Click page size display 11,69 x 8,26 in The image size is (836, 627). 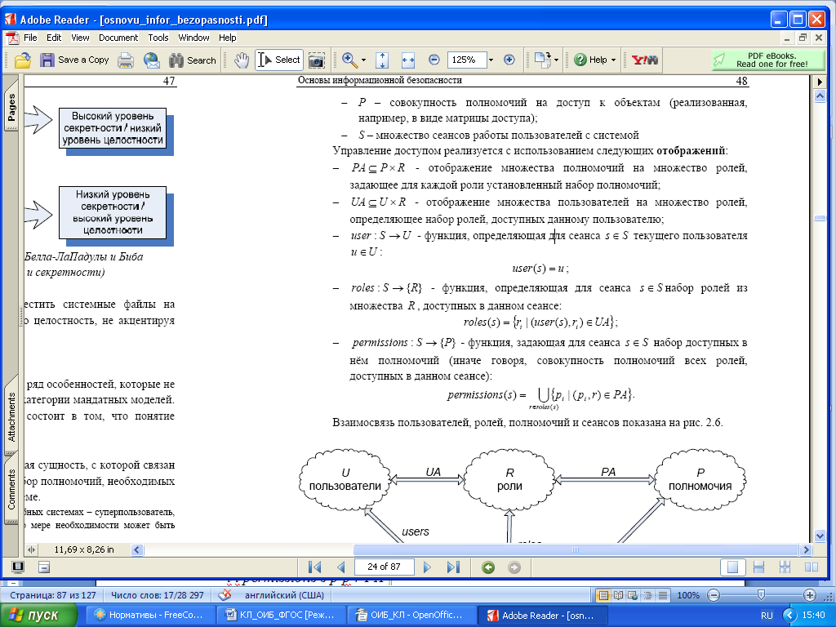(x=84, y=549)
